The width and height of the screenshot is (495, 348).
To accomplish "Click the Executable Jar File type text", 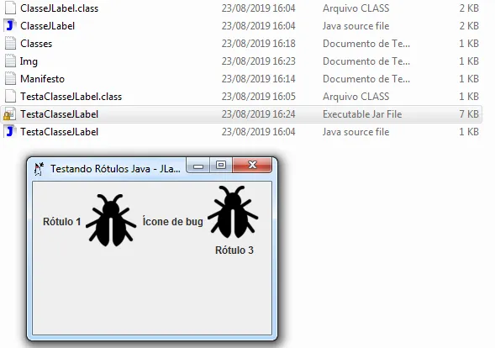I will click(362, 114).
